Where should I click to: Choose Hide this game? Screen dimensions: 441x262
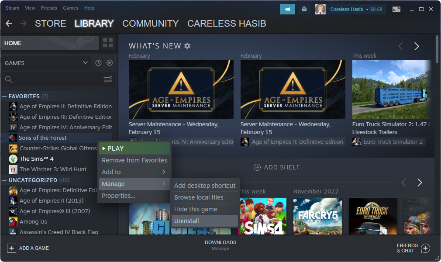coord(205,209)
